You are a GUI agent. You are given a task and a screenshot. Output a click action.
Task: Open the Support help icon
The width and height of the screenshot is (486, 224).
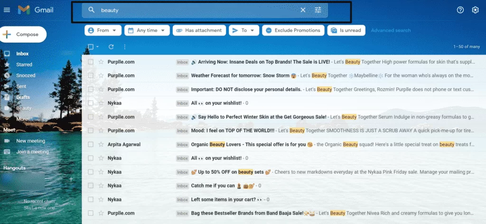click(460, 10)
